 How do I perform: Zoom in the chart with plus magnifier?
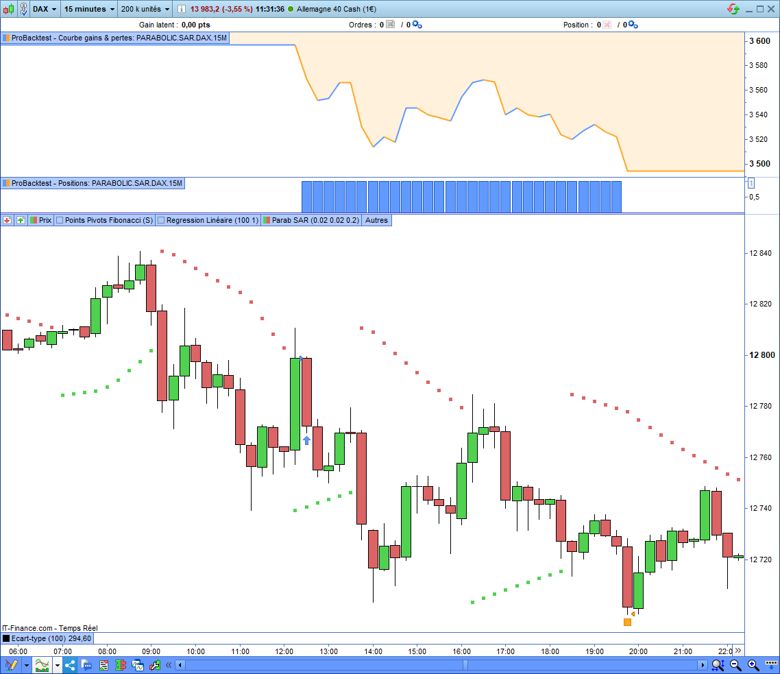[x=754, y=665]
